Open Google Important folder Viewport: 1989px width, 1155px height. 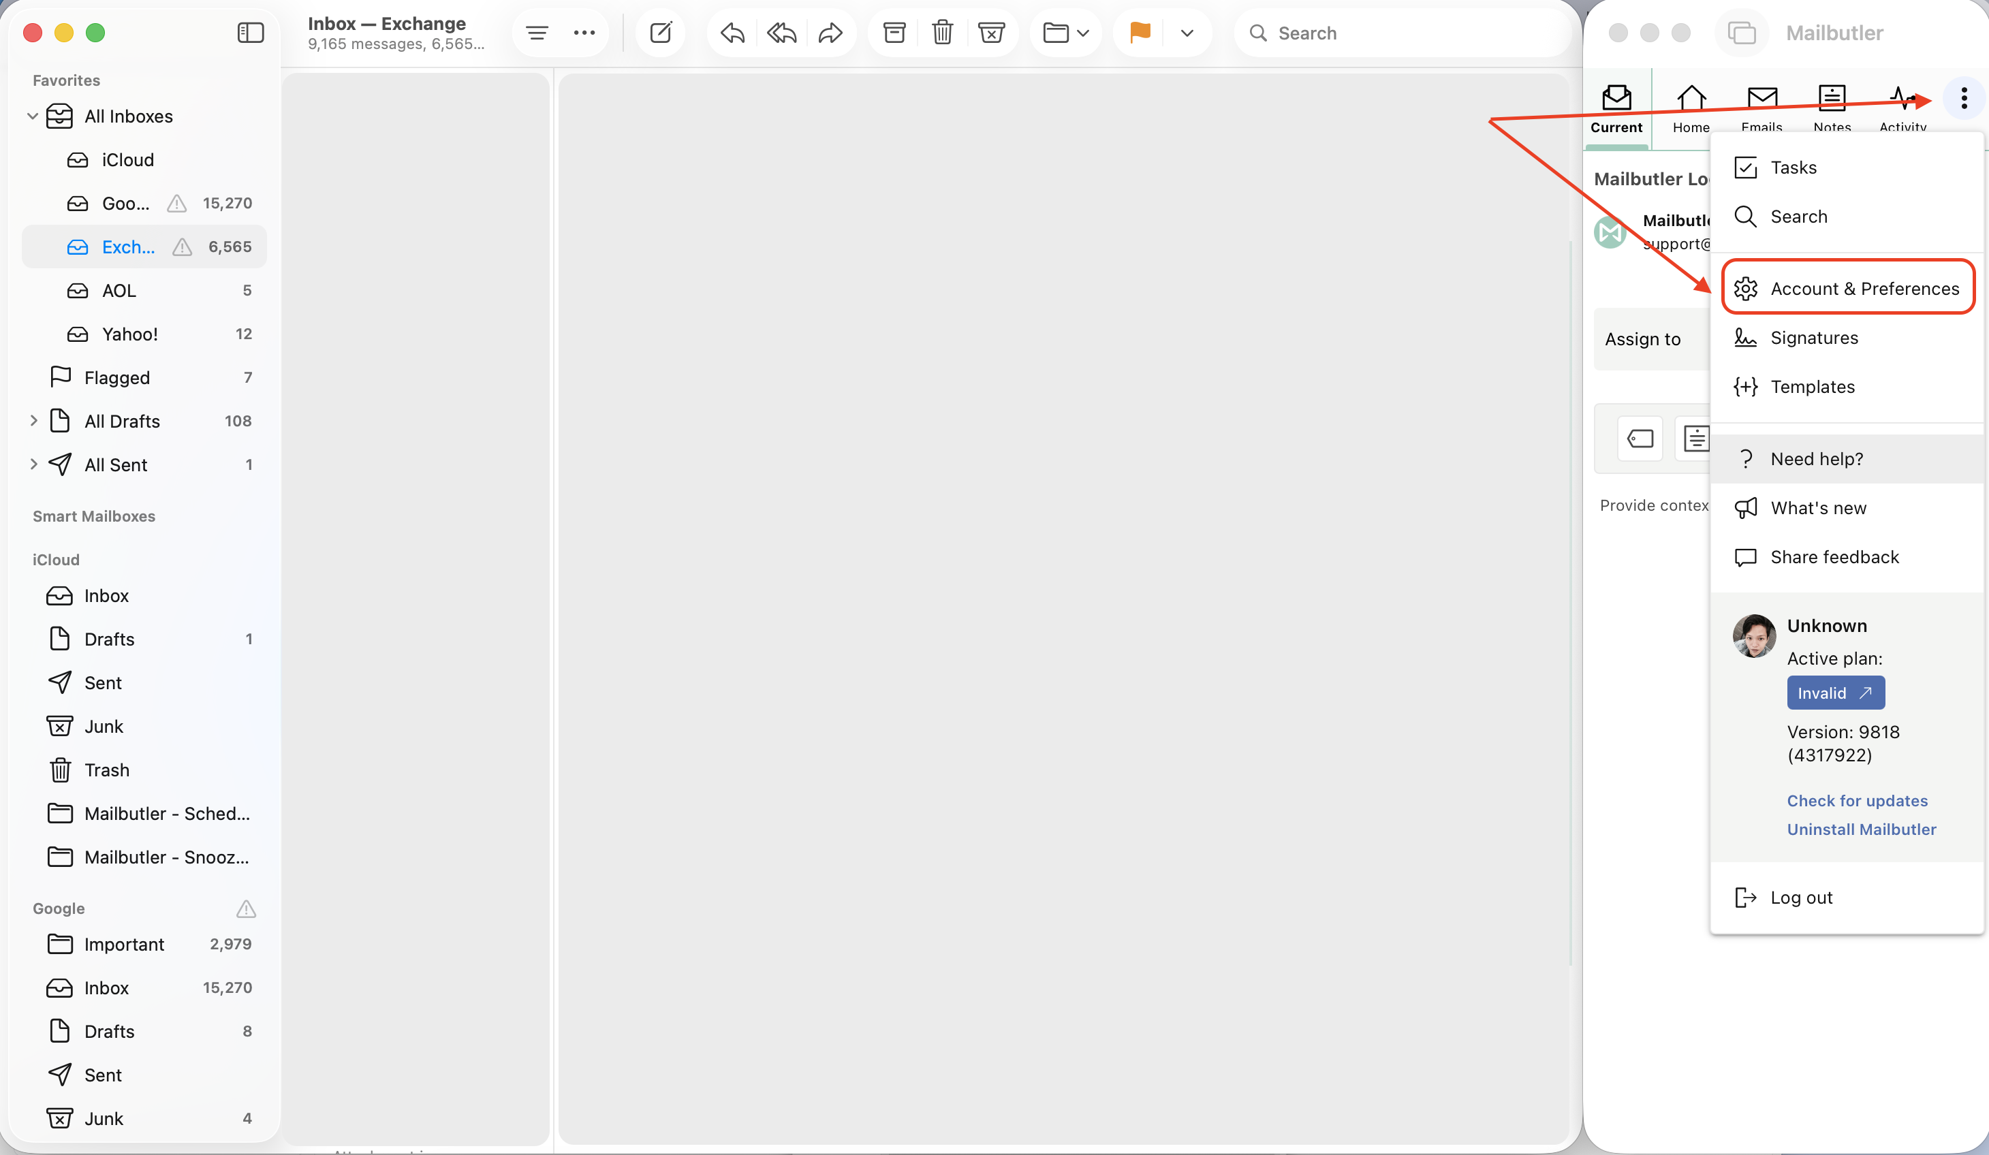tap(144, 944)
